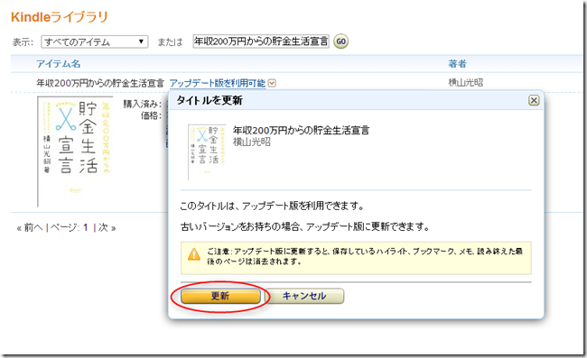Close the タイトルを更新 dialog
This screenshot has height=358, width=587.
click(x=534, y=100)
